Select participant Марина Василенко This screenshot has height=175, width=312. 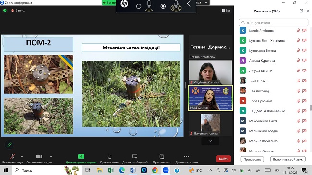coord(274,141)
